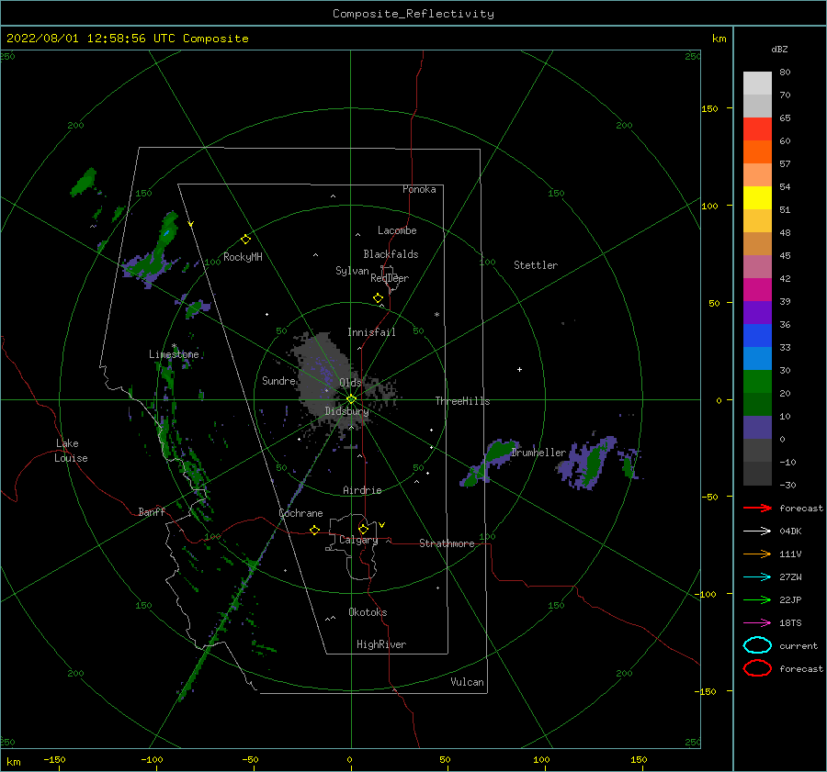Click the Composite_Reflectivity title
The image size is (827, 772).
point(413,14)
